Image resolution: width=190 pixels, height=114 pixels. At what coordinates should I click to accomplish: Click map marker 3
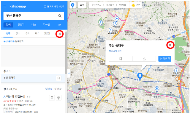(115, 24)
